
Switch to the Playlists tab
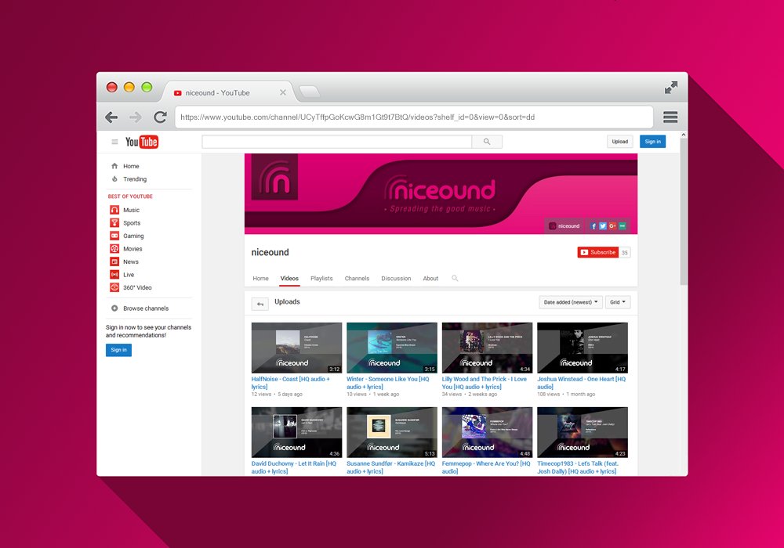tap(321, 278)
